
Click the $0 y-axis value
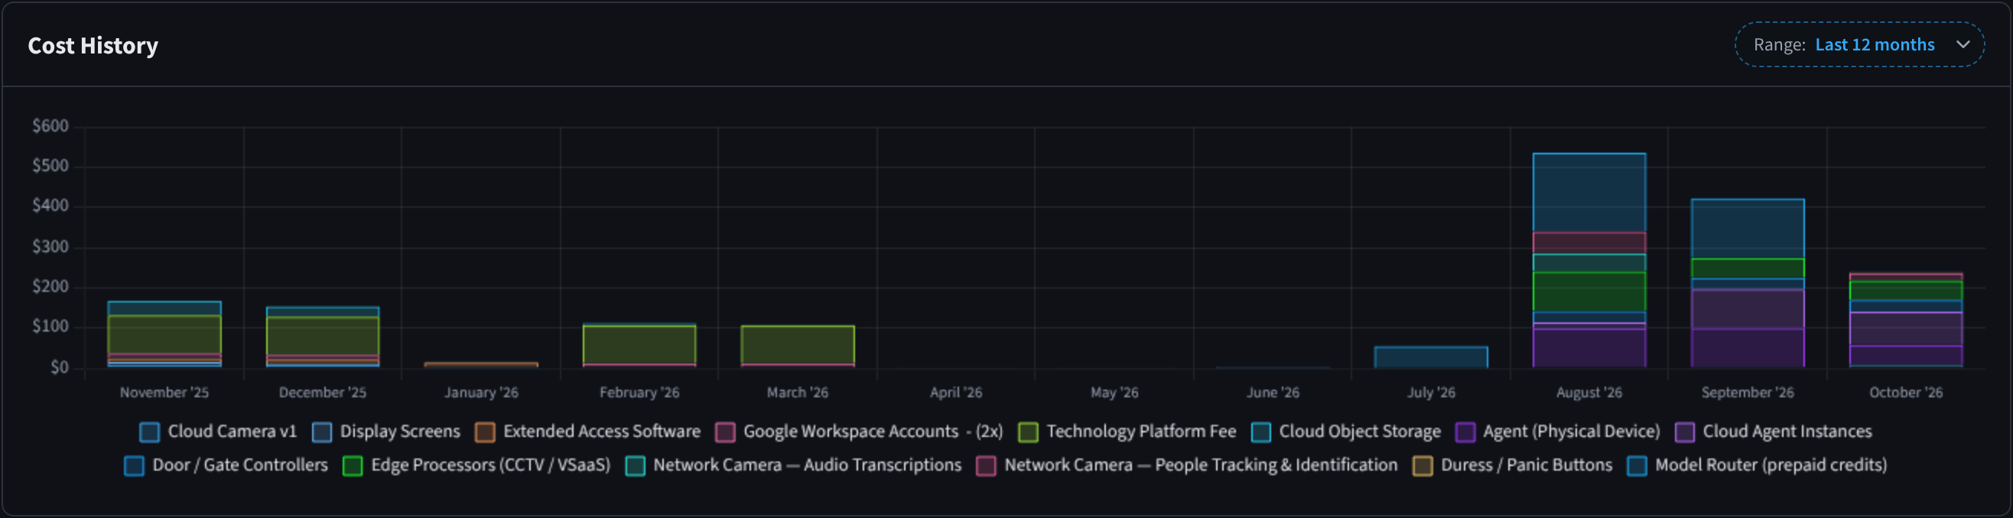pos(60,367)
